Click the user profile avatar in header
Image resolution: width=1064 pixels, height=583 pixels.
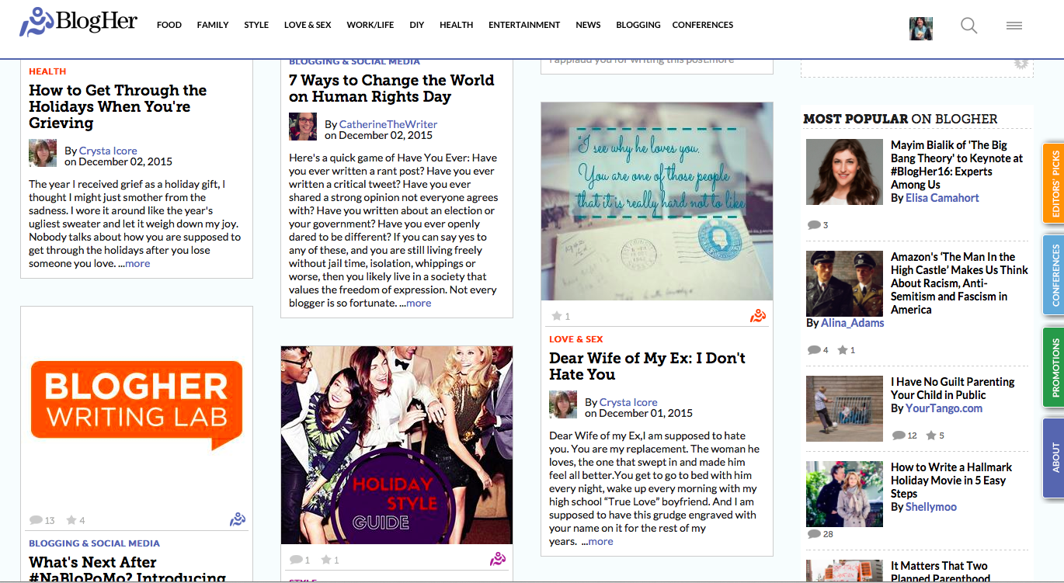tap(921, 28)
